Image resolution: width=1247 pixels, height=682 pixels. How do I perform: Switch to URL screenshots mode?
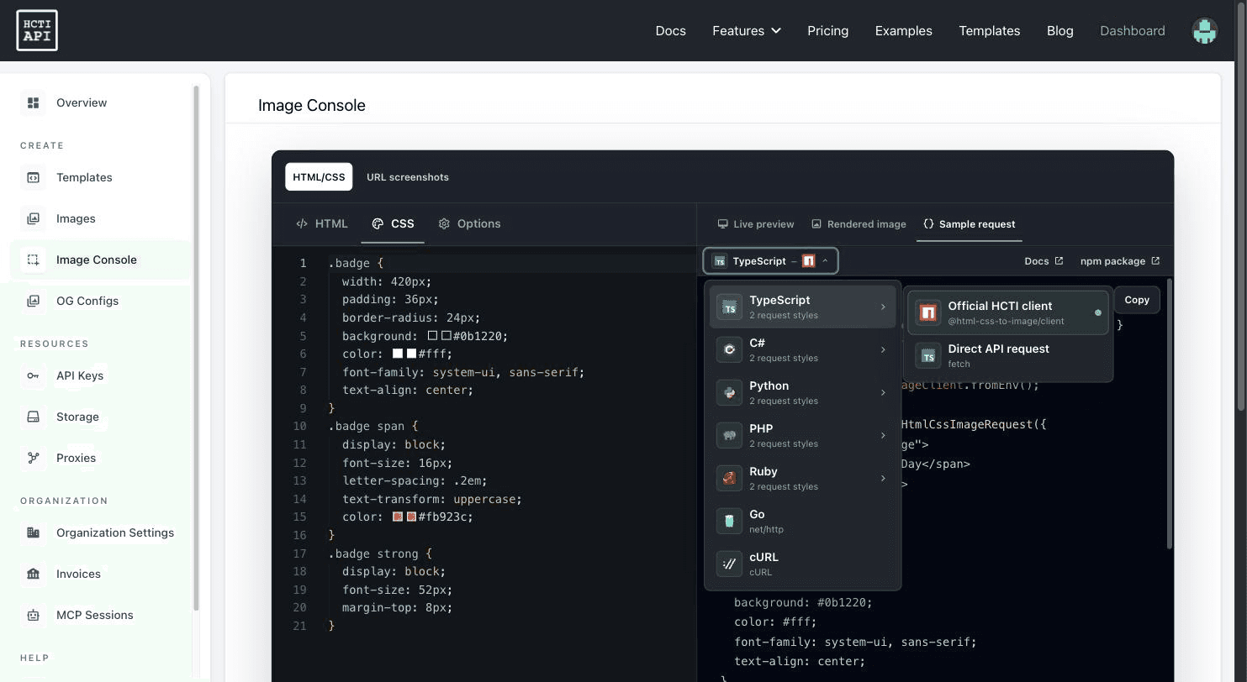(x=408, y=177)
